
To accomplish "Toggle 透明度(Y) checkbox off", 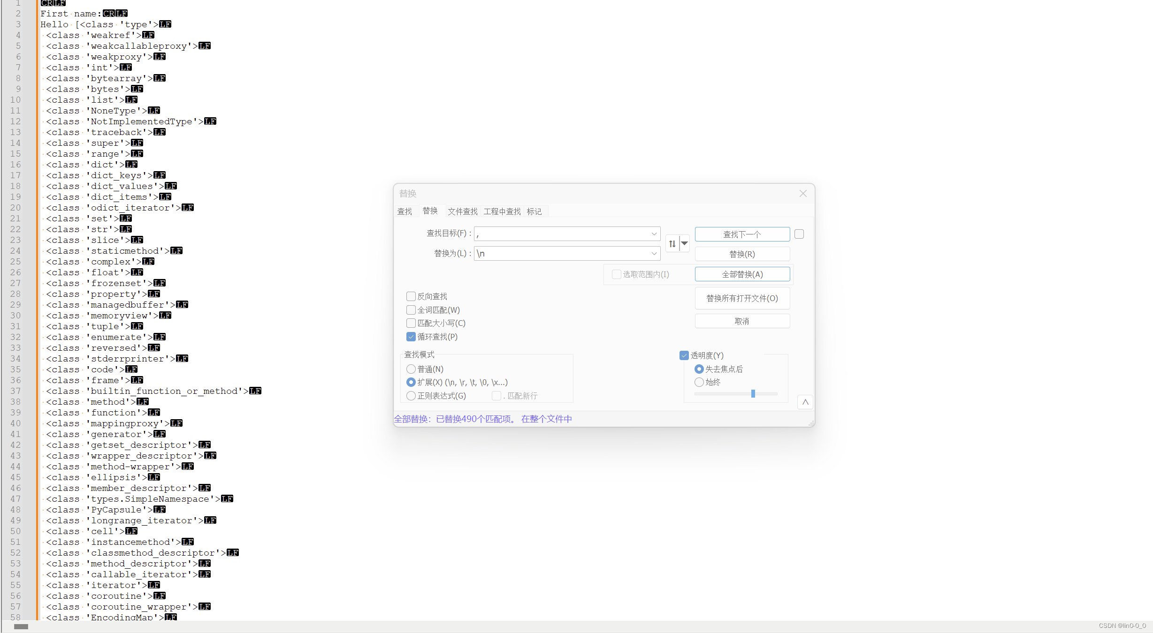I will point(684,355).
